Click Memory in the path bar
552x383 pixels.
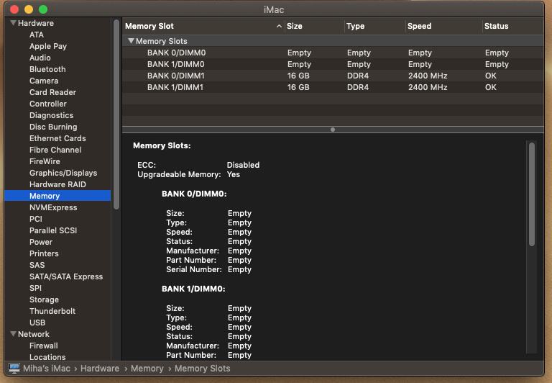coord(147,368)
